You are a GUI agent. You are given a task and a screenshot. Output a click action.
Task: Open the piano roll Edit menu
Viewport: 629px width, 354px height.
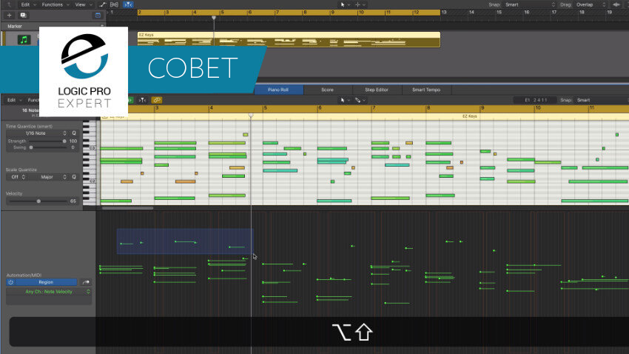pos(13,100)
